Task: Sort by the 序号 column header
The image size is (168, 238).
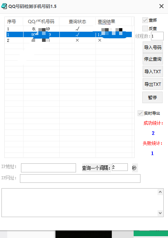Action: click(14, 21)
